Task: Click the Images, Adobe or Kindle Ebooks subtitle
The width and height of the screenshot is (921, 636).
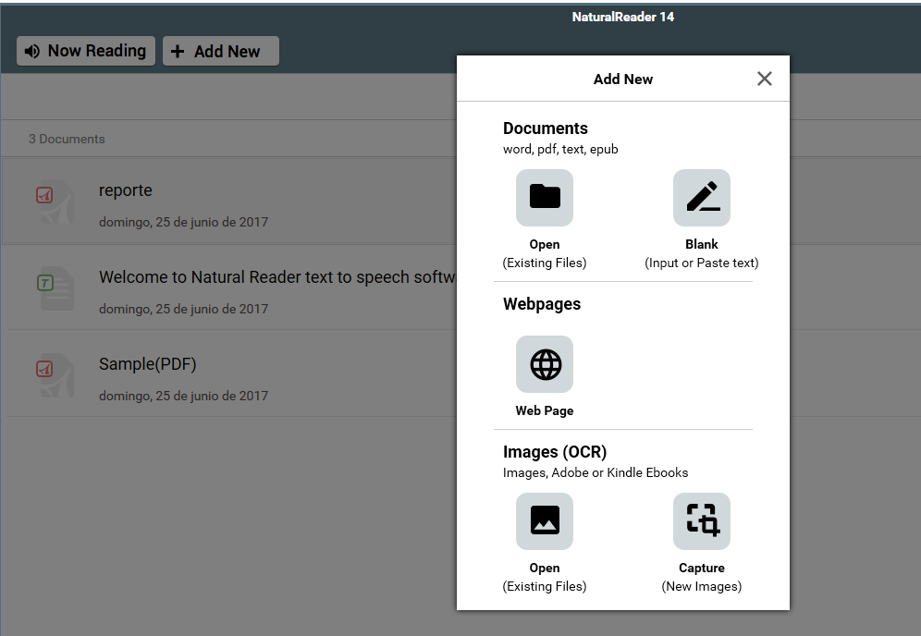Action: tap(595, 472)
